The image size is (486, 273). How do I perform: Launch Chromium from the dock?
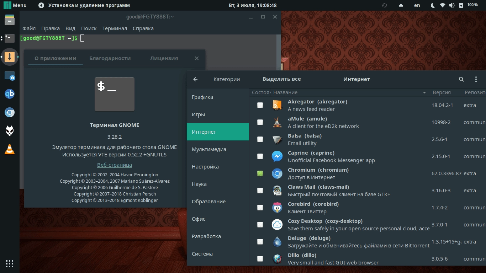[x=10, y=113]
